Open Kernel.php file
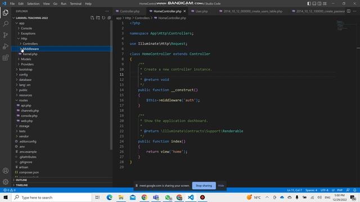 tap(30, 54)
